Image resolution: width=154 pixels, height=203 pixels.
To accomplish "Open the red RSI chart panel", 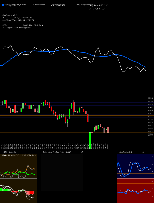I will click(x=135, y=191).
